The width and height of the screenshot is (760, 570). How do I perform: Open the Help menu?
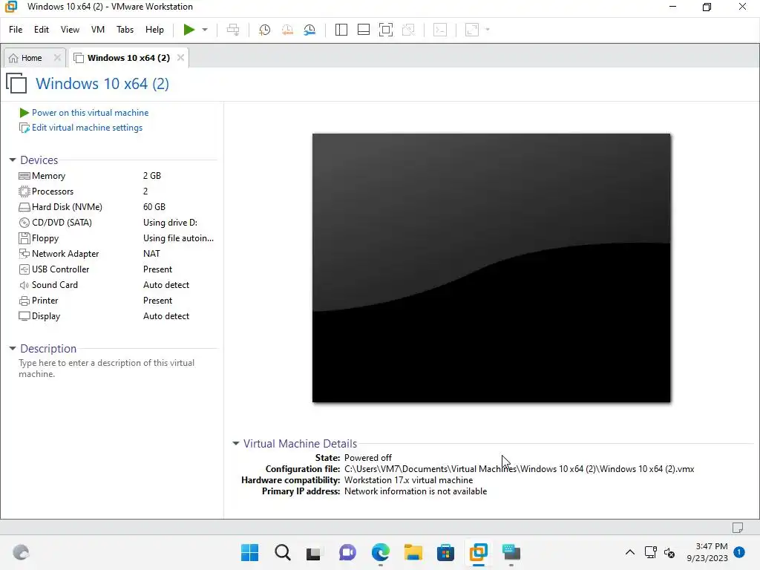coord(154,30)
